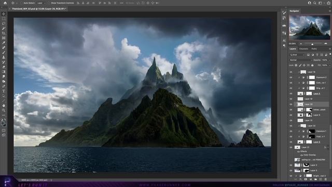
Task: Go to the Photoshop Home screen icon
Action: (5, 3)
